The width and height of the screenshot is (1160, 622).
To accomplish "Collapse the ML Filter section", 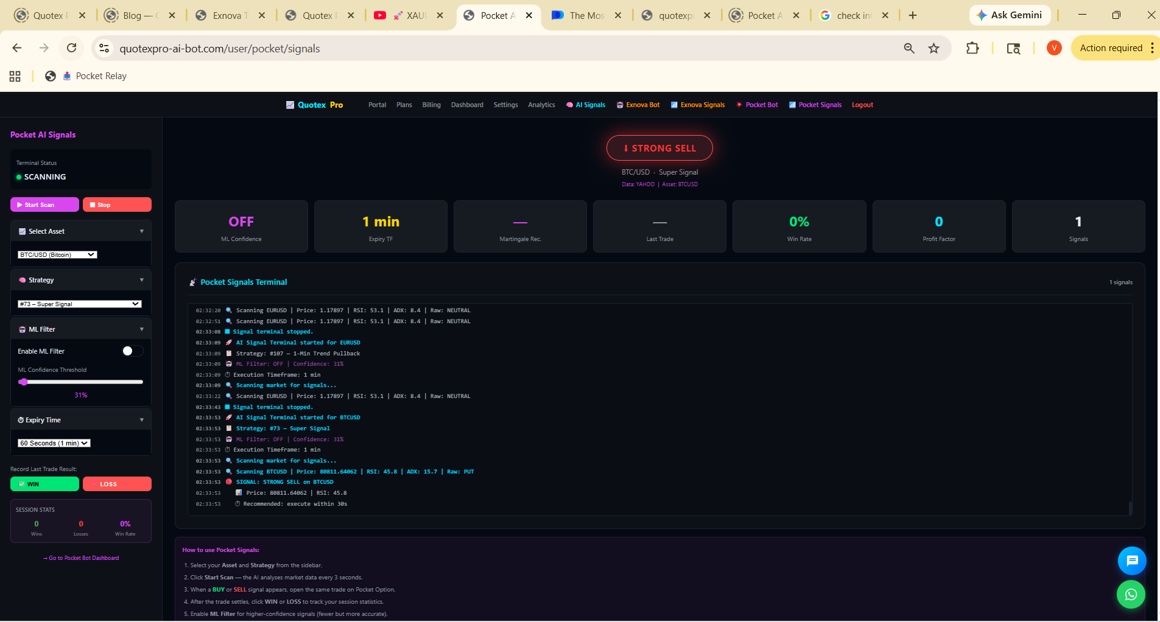I will point(81,329).
